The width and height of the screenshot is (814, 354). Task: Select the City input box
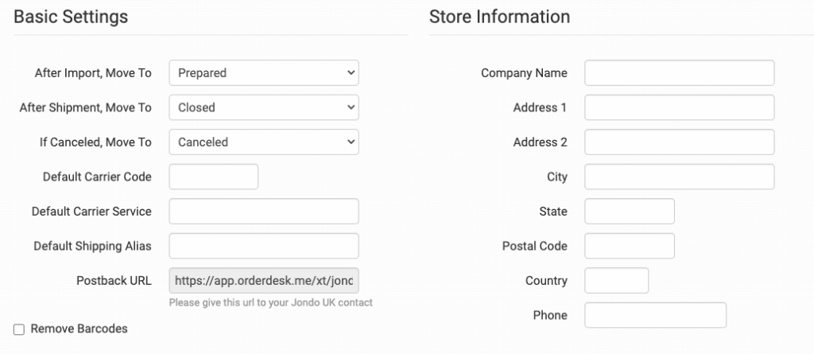pos(680,177)
